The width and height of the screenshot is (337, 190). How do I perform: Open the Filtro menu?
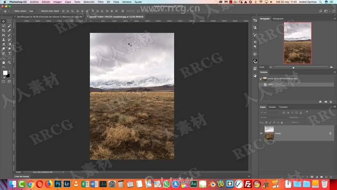pyautogui.click(x=101, y=2)
